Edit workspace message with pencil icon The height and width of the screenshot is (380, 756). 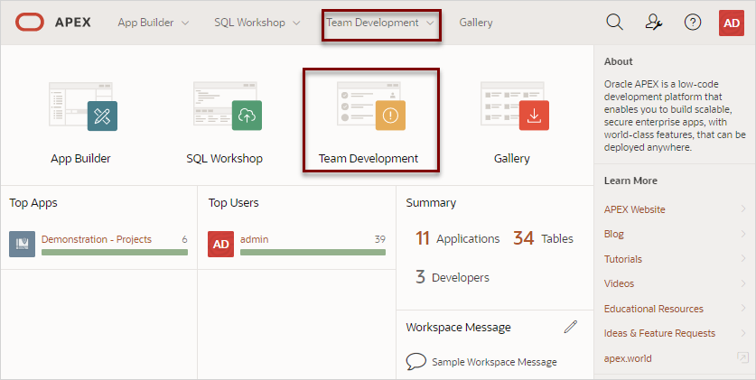coord(570,327)
